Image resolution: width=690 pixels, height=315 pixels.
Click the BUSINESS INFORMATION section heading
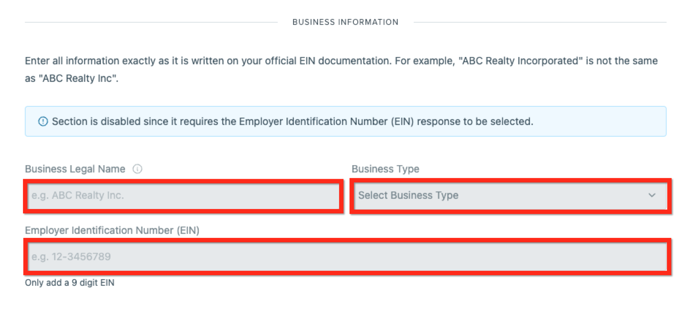point(345,22)
